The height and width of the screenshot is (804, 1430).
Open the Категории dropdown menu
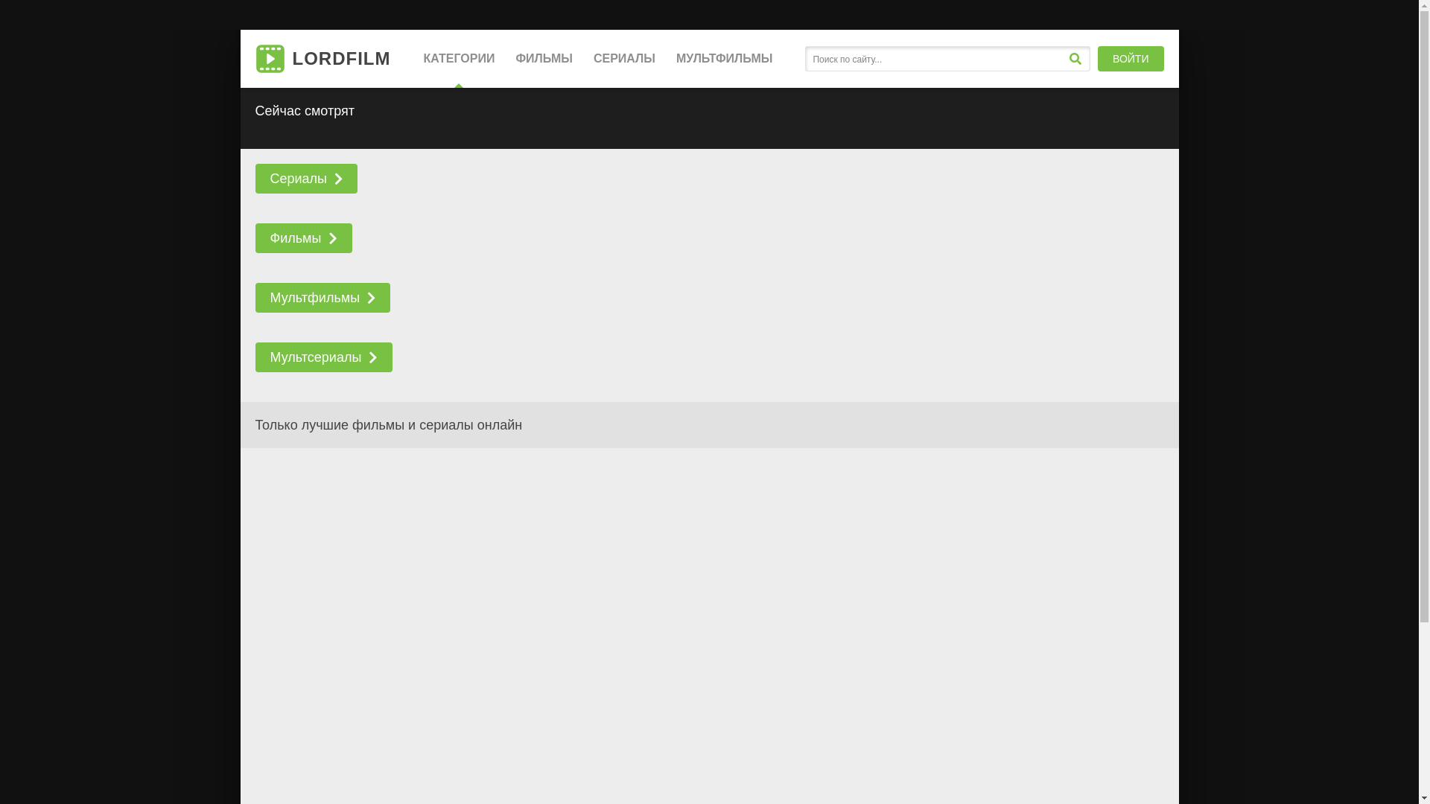click(459, 59)
